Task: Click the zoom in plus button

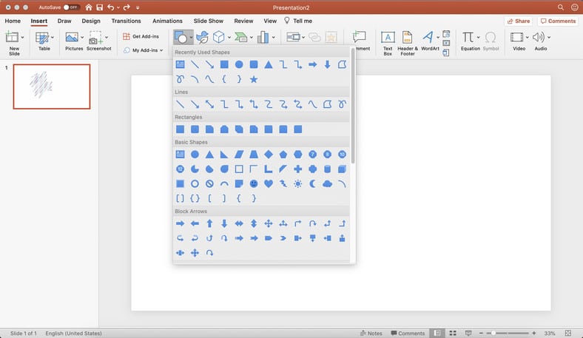Action: (534, 333)
